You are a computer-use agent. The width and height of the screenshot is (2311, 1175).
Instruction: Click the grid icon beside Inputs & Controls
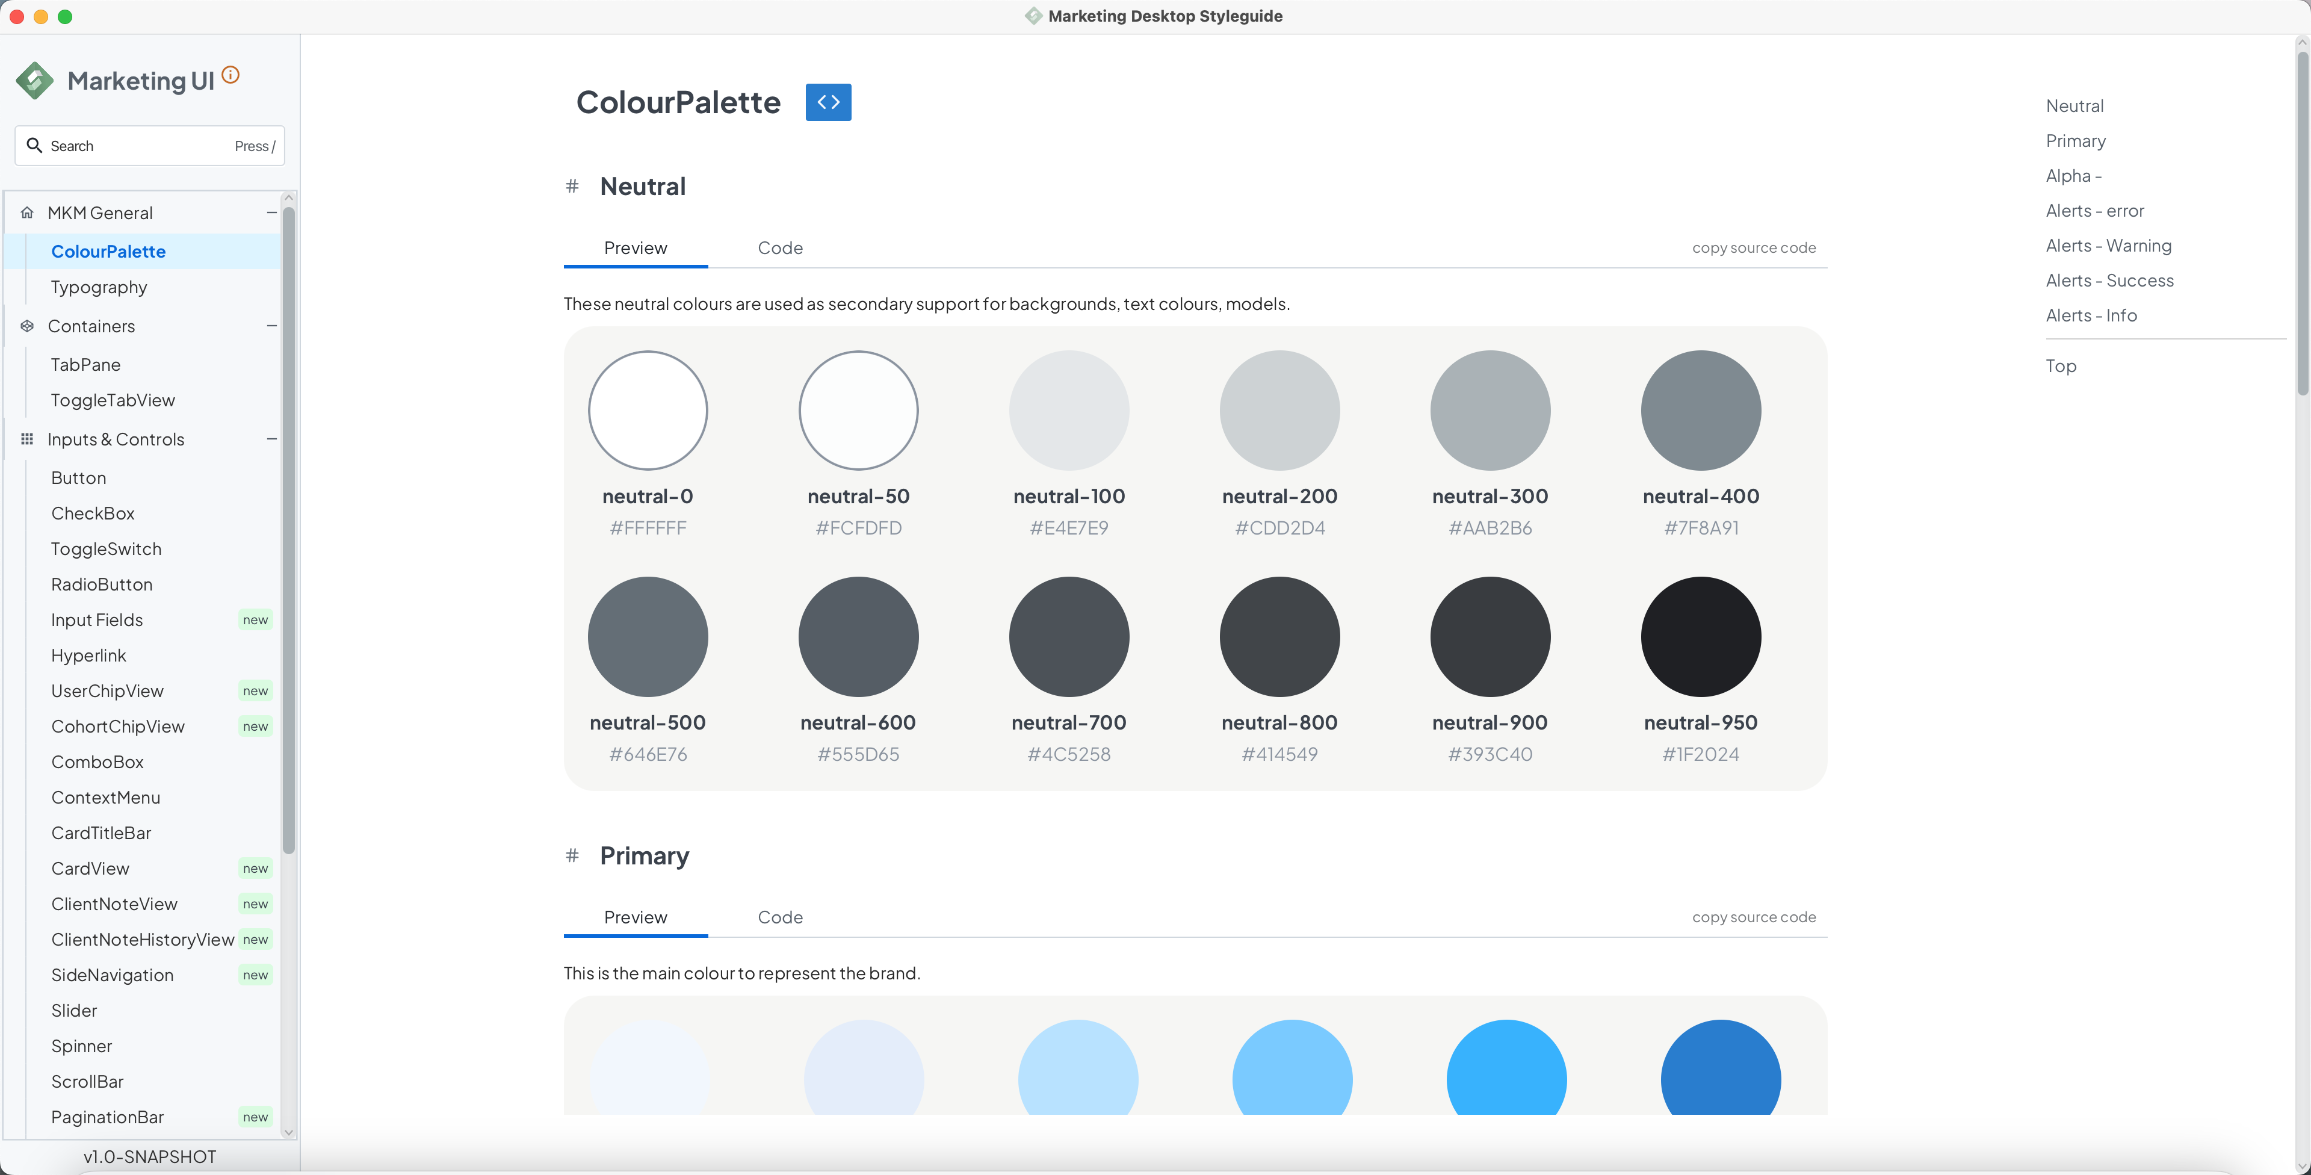tap(27, 439)
